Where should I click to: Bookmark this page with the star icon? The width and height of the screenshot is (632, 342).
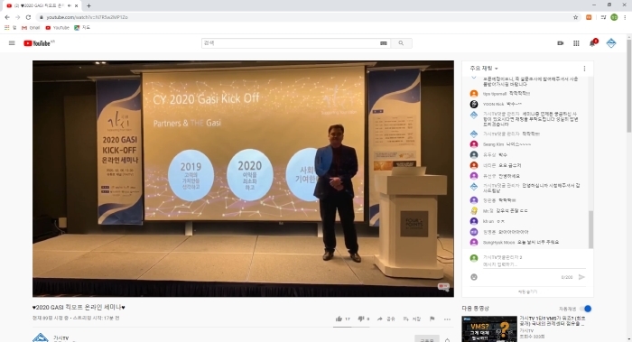coord(576,17)
